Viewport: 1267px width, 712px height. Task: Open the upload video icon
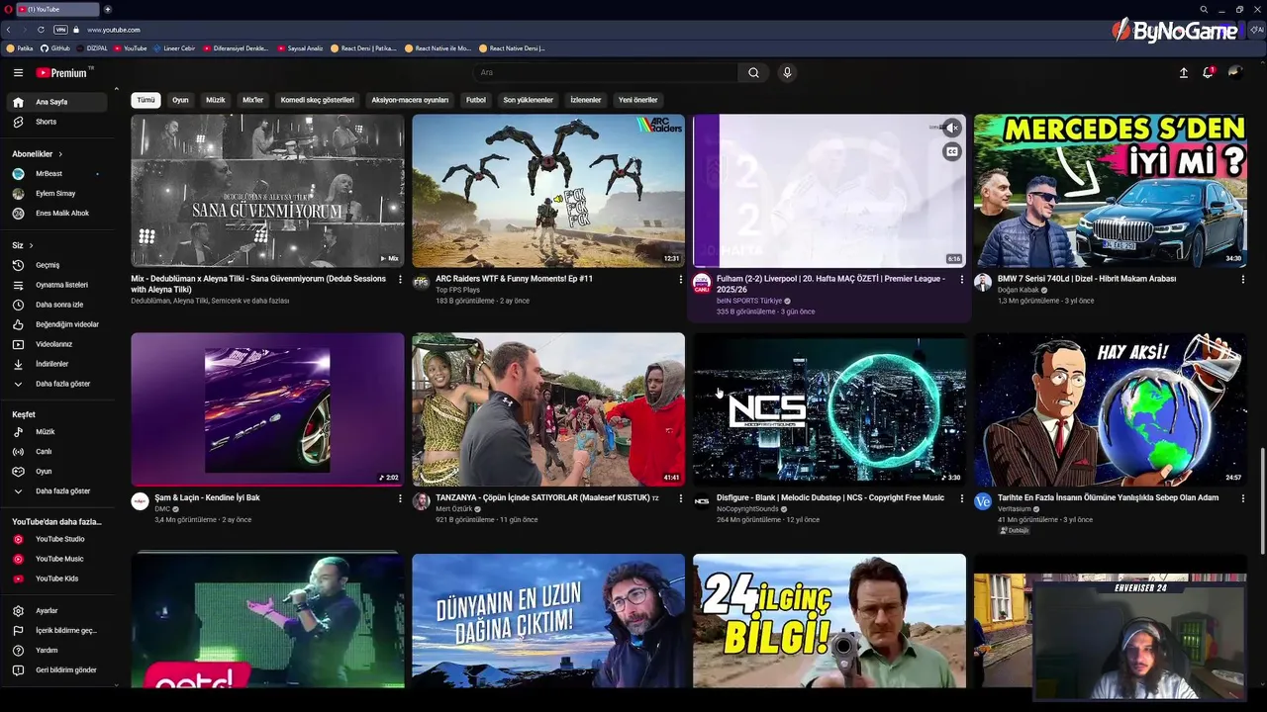point(1183,72)
